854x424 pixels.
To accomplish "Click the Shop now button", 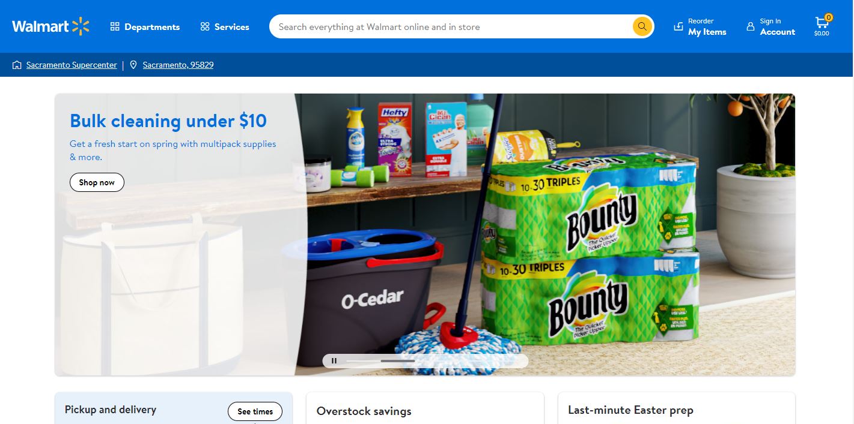I will point(97,182).
